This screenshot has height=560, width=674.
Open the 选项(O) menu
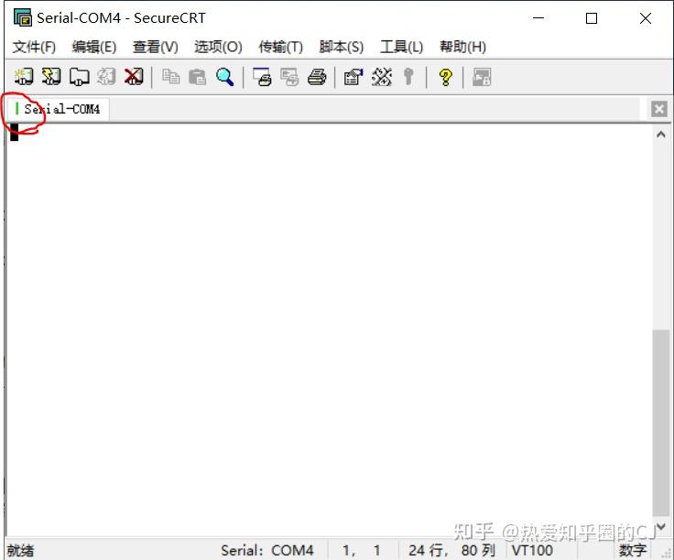tap(218, 47)
